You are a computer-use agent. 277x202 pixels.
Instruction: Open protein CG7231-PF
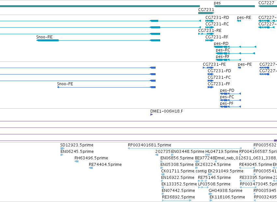click(219, 84)
